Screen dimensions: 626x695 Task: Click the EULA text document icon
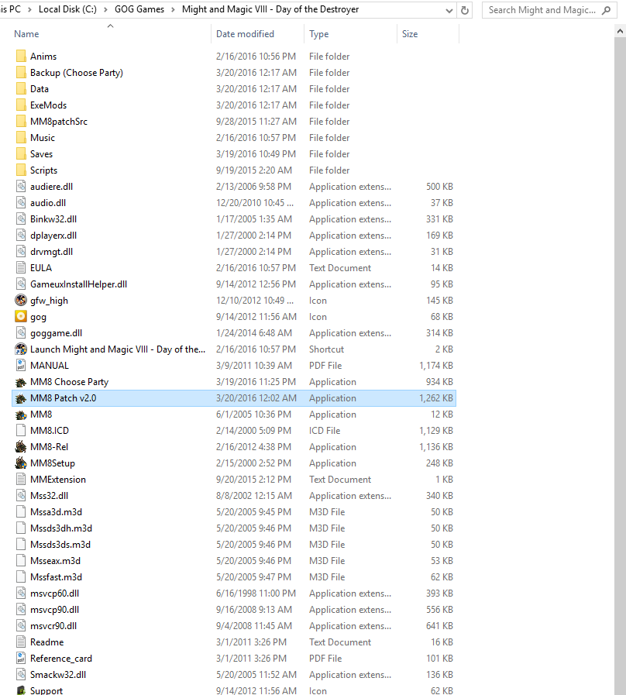point(21,268)
